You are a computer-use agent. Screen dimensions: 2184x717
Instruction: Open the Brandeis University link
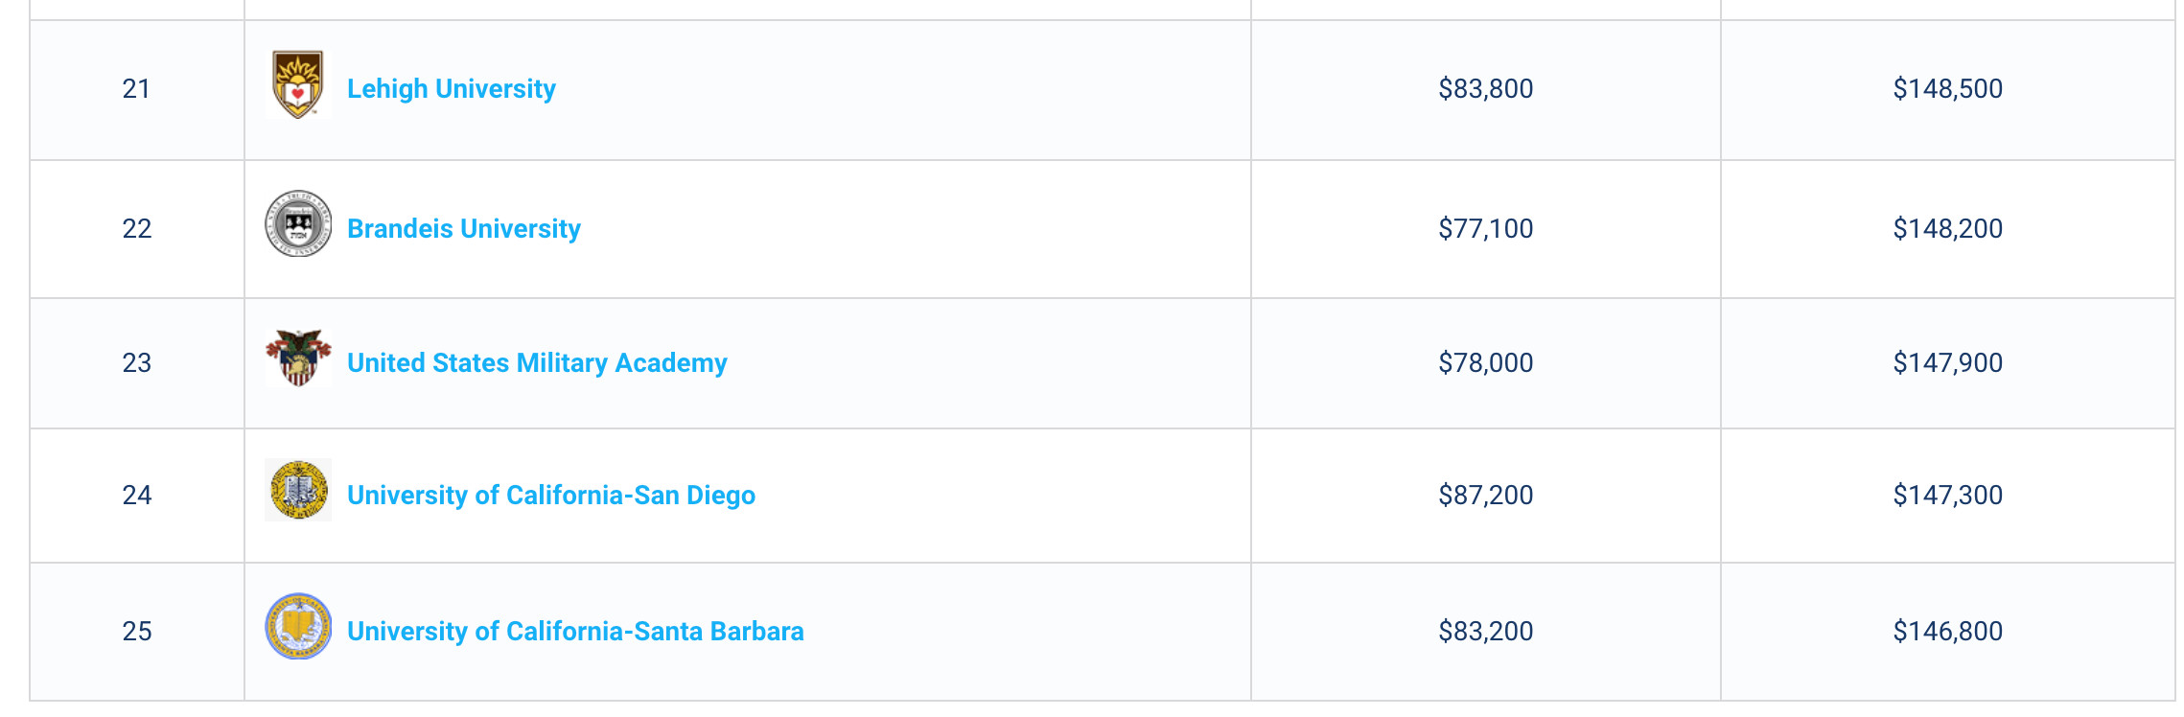coord(464,229)
